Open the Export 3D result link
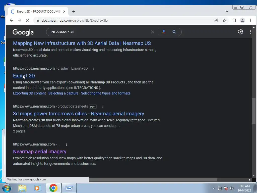Image resolution: width=257 pixels, height=193 pixels. pos(24,76)
